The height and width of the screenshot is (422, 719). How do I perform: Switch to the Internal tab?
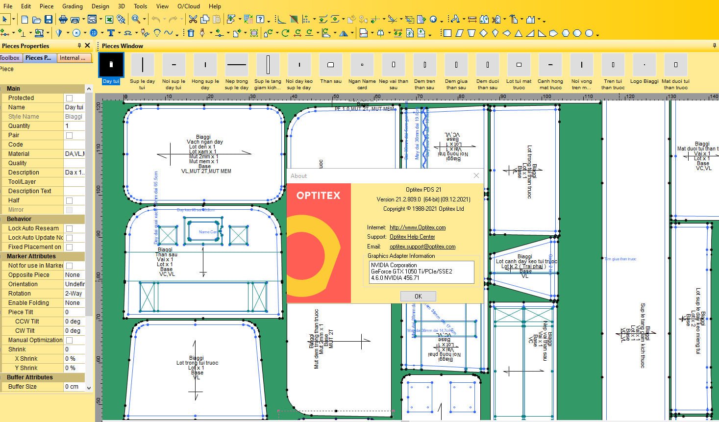click(x=74, y=58)
